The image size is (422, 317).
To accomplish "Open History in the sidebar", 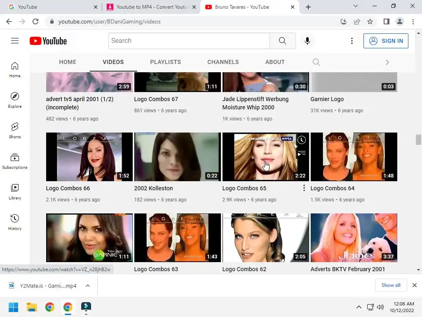I will (x=15, y=222).
